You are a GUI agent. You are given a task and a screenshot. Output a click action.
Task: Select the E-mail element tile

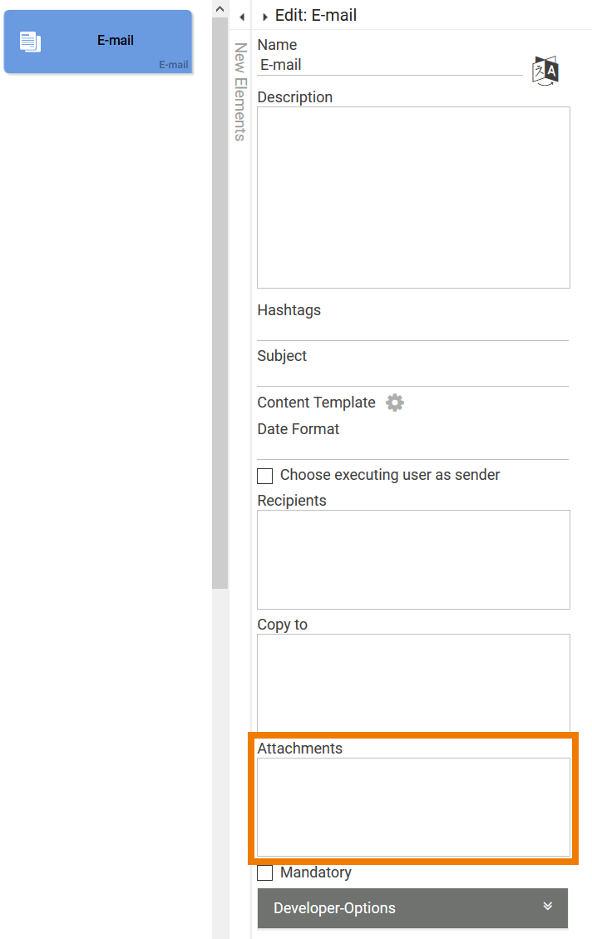97,42
